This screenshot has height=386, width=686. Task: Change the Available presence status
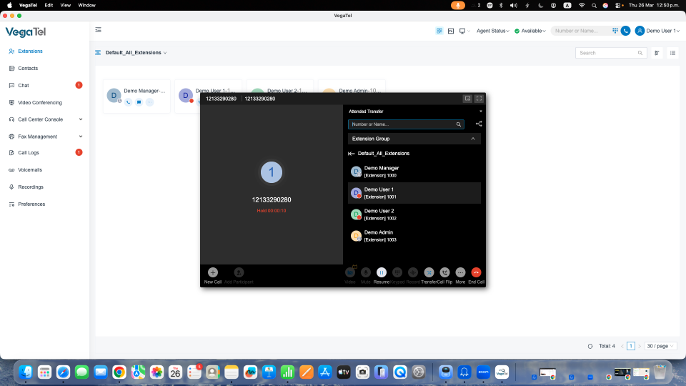[x=530, y=31]
